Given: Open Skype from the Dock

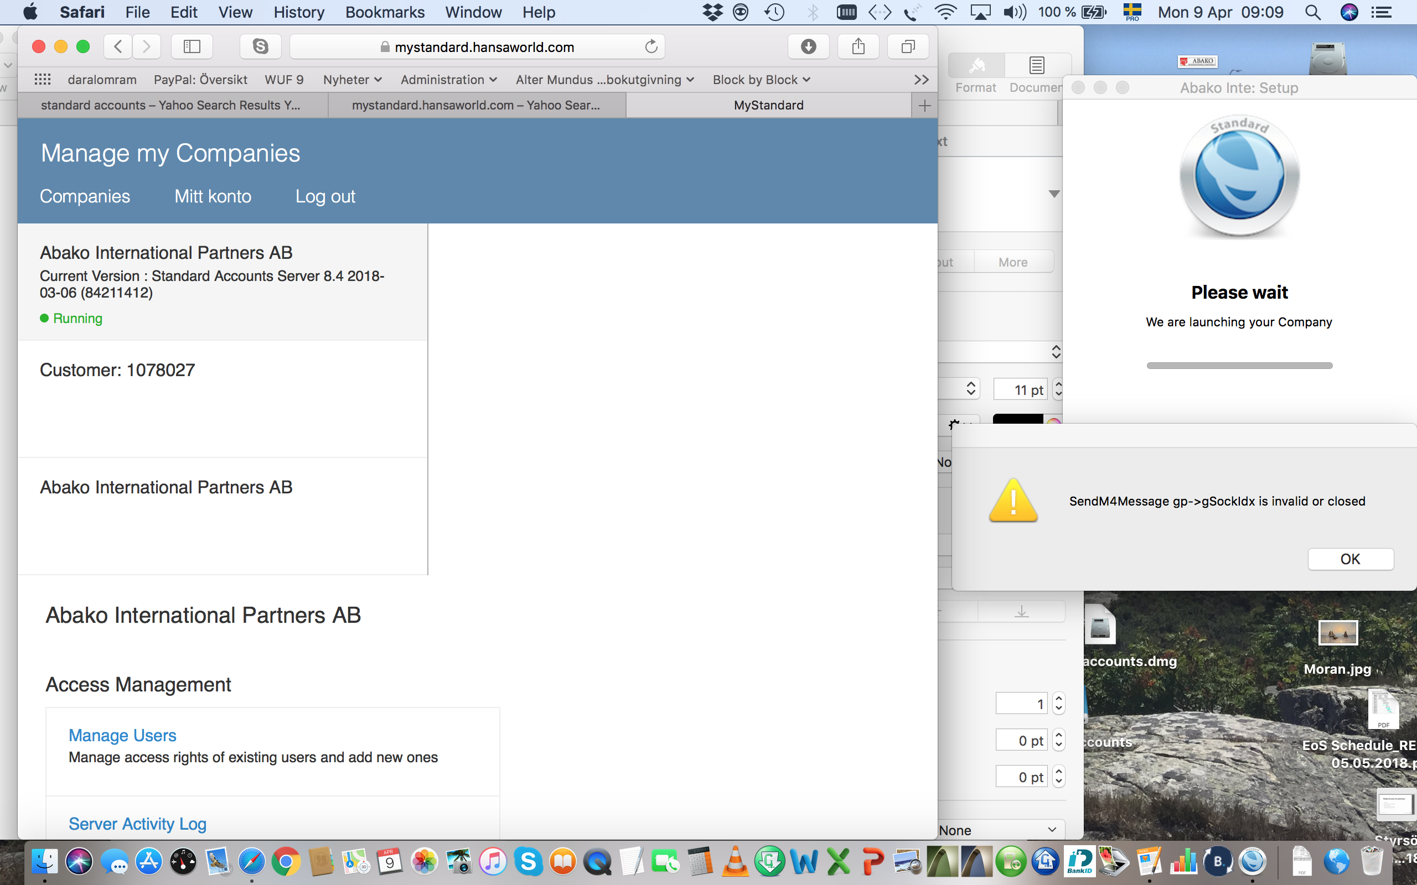Looking at the screenshot, I should 528,862.
